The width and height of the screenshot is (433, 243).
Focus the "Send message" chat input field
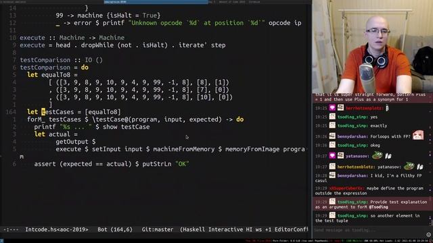point(369,230)
